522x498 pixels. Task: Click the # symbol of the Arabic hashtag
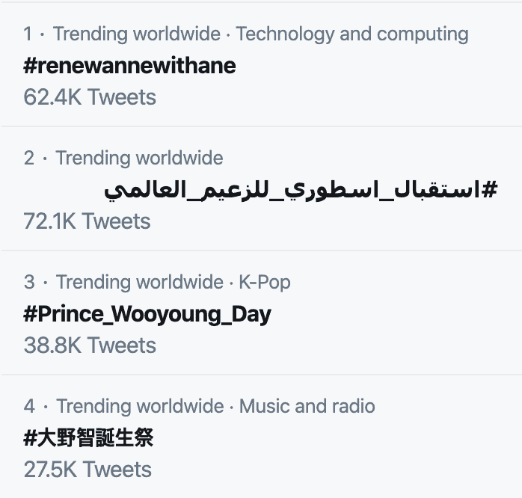click(x=489, y=190)
